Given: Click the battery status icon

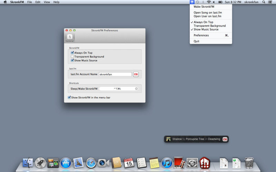Looking at the screenshot, I should pos(220,2).
